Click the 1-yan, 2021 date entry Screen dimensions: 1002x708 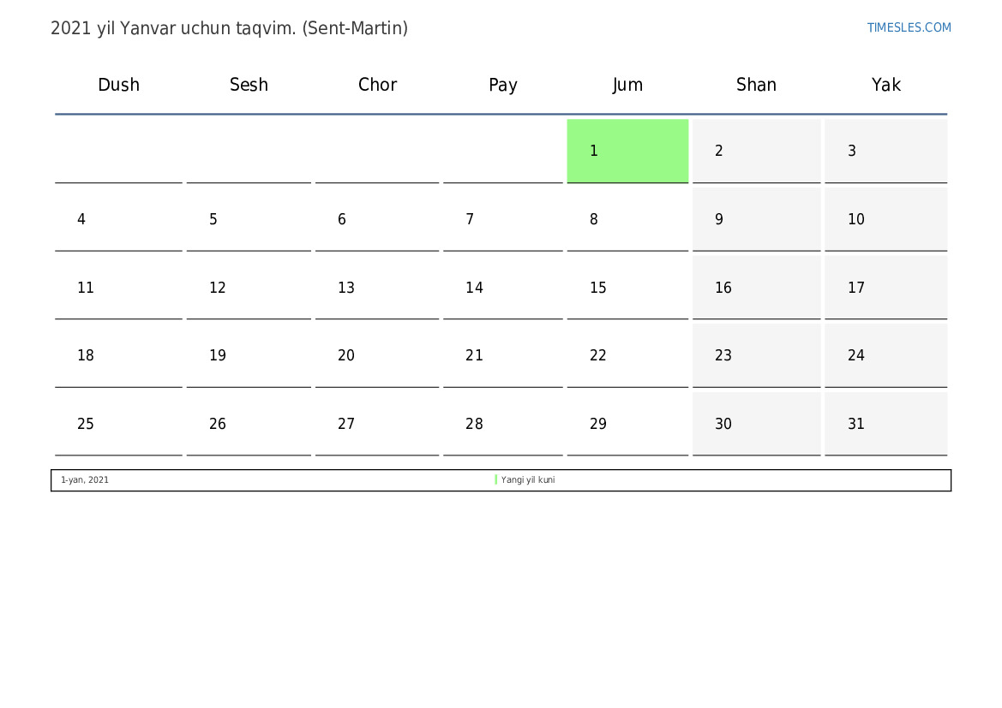(85, 480)
